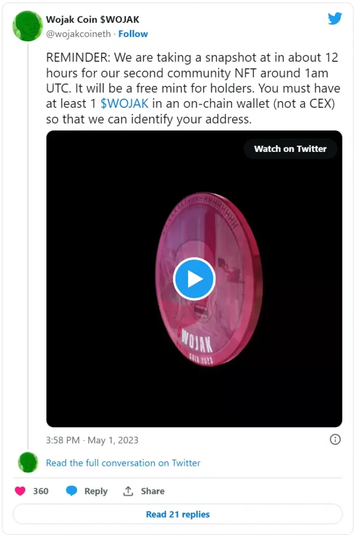Open the Wojak Coin profile avatar
This screenshot has height=535, width=355.
click(27, 26)
